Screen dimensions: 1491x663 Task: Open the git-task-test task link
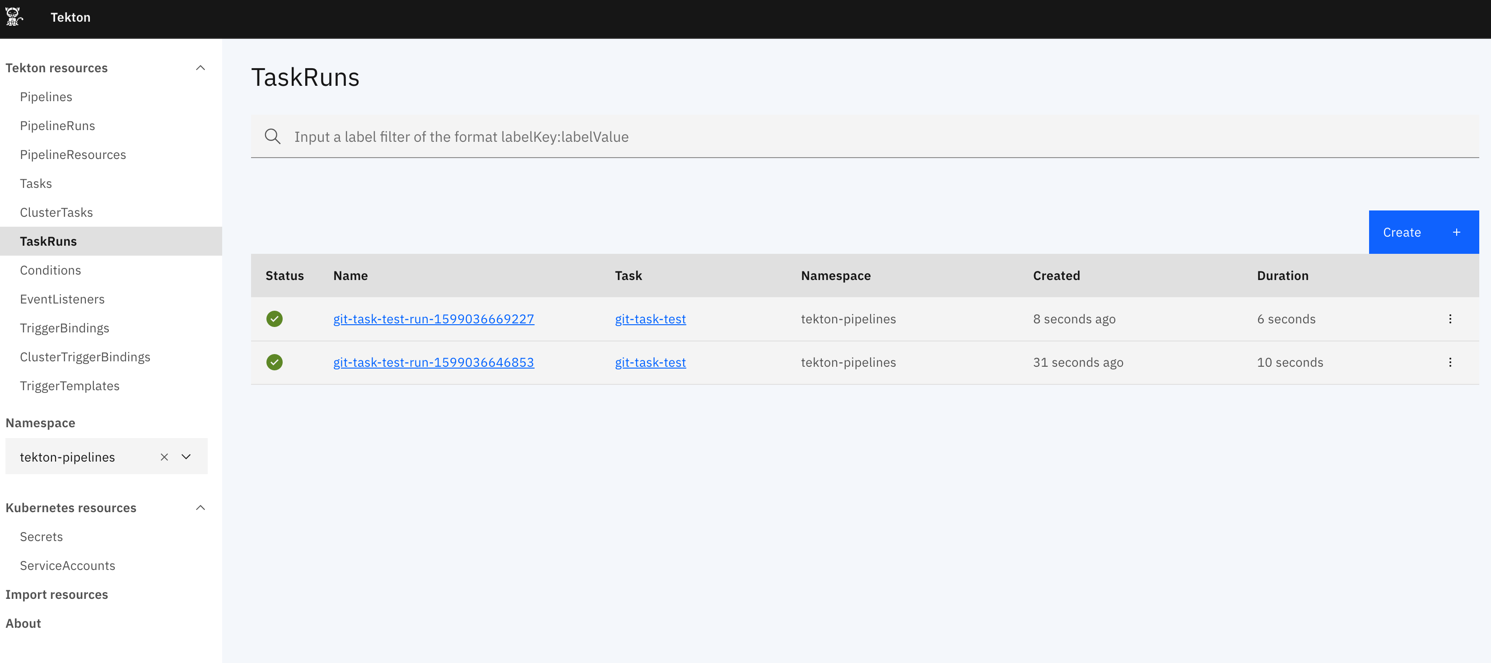(x=650, y=318)
